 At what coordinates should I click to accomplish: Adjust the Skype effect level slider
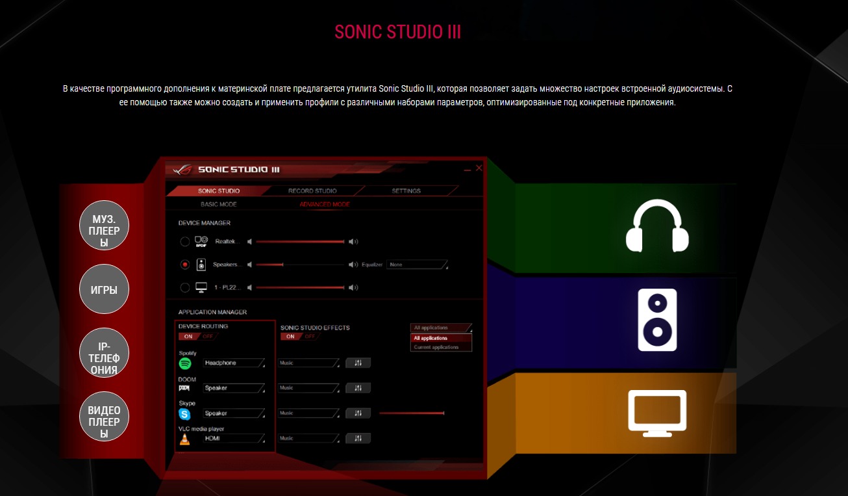(412, 413)
